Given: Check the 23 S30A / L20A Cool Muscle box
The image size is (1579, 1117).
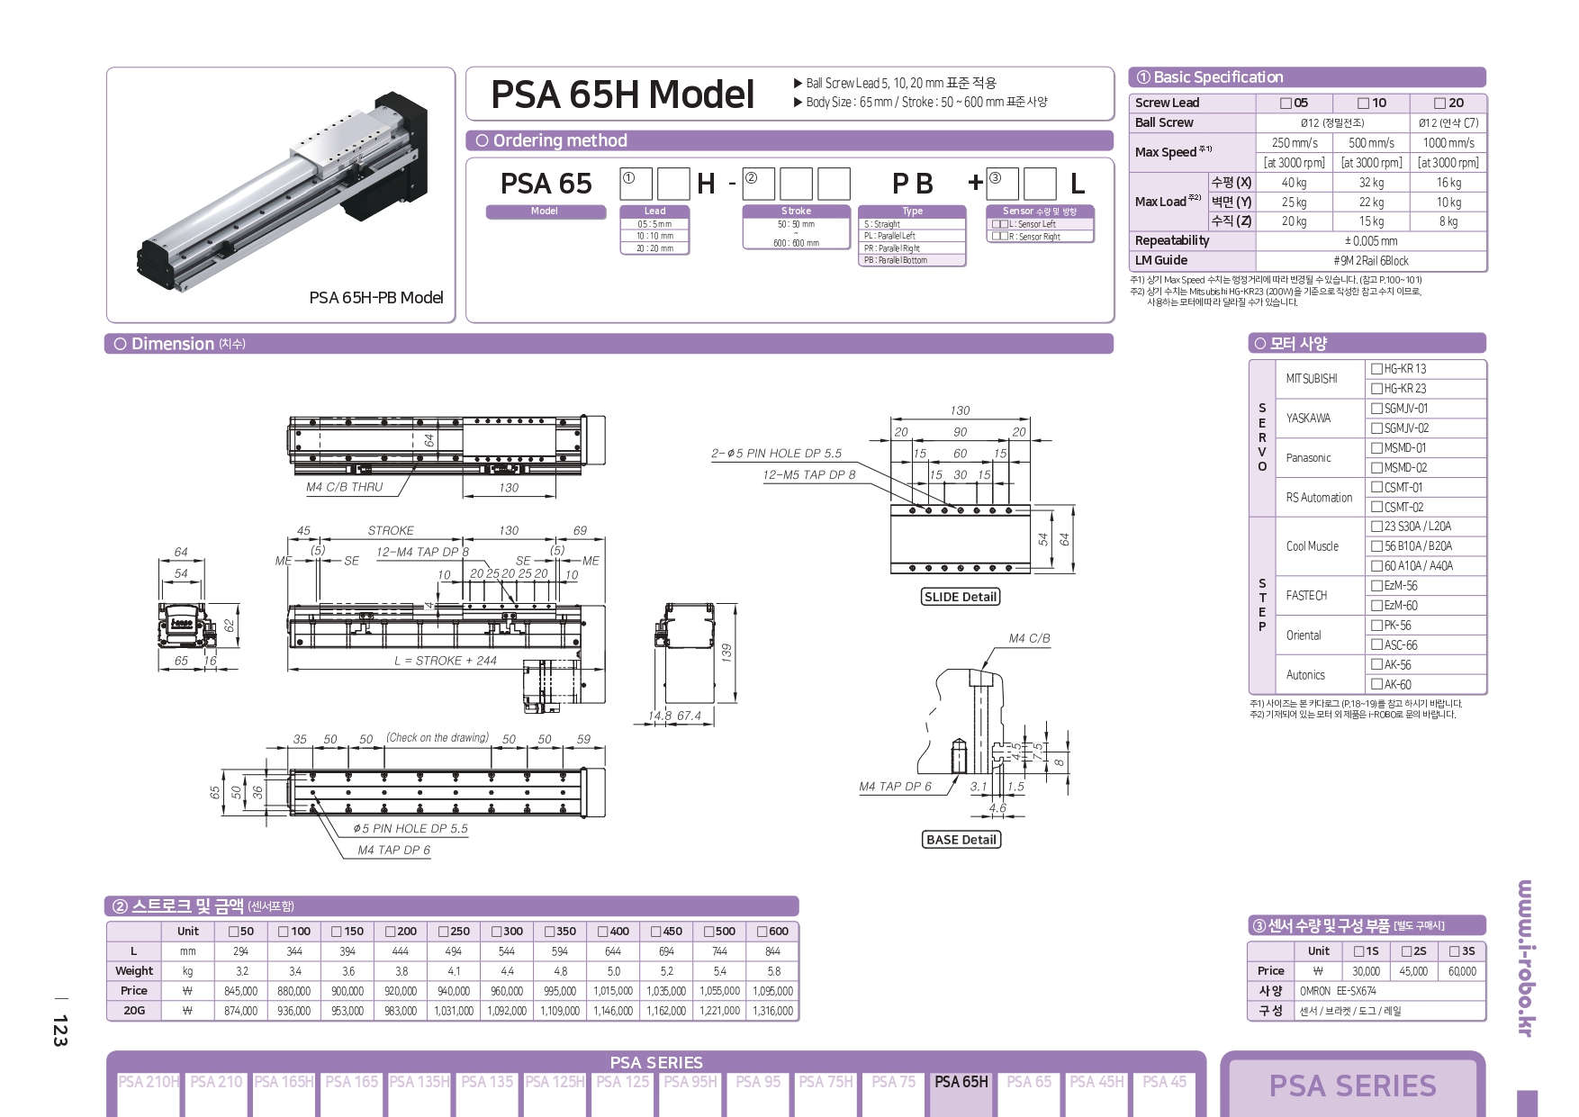Looking at the screenshot, I should tap(1376, 526).
